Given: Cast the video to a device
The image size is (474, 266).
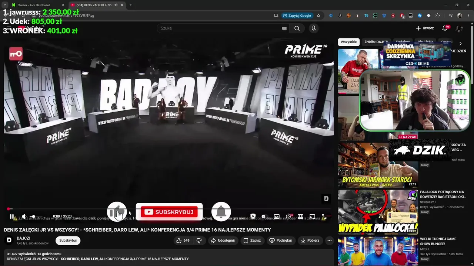Looking at the screenshot, I should coord(312,216).
